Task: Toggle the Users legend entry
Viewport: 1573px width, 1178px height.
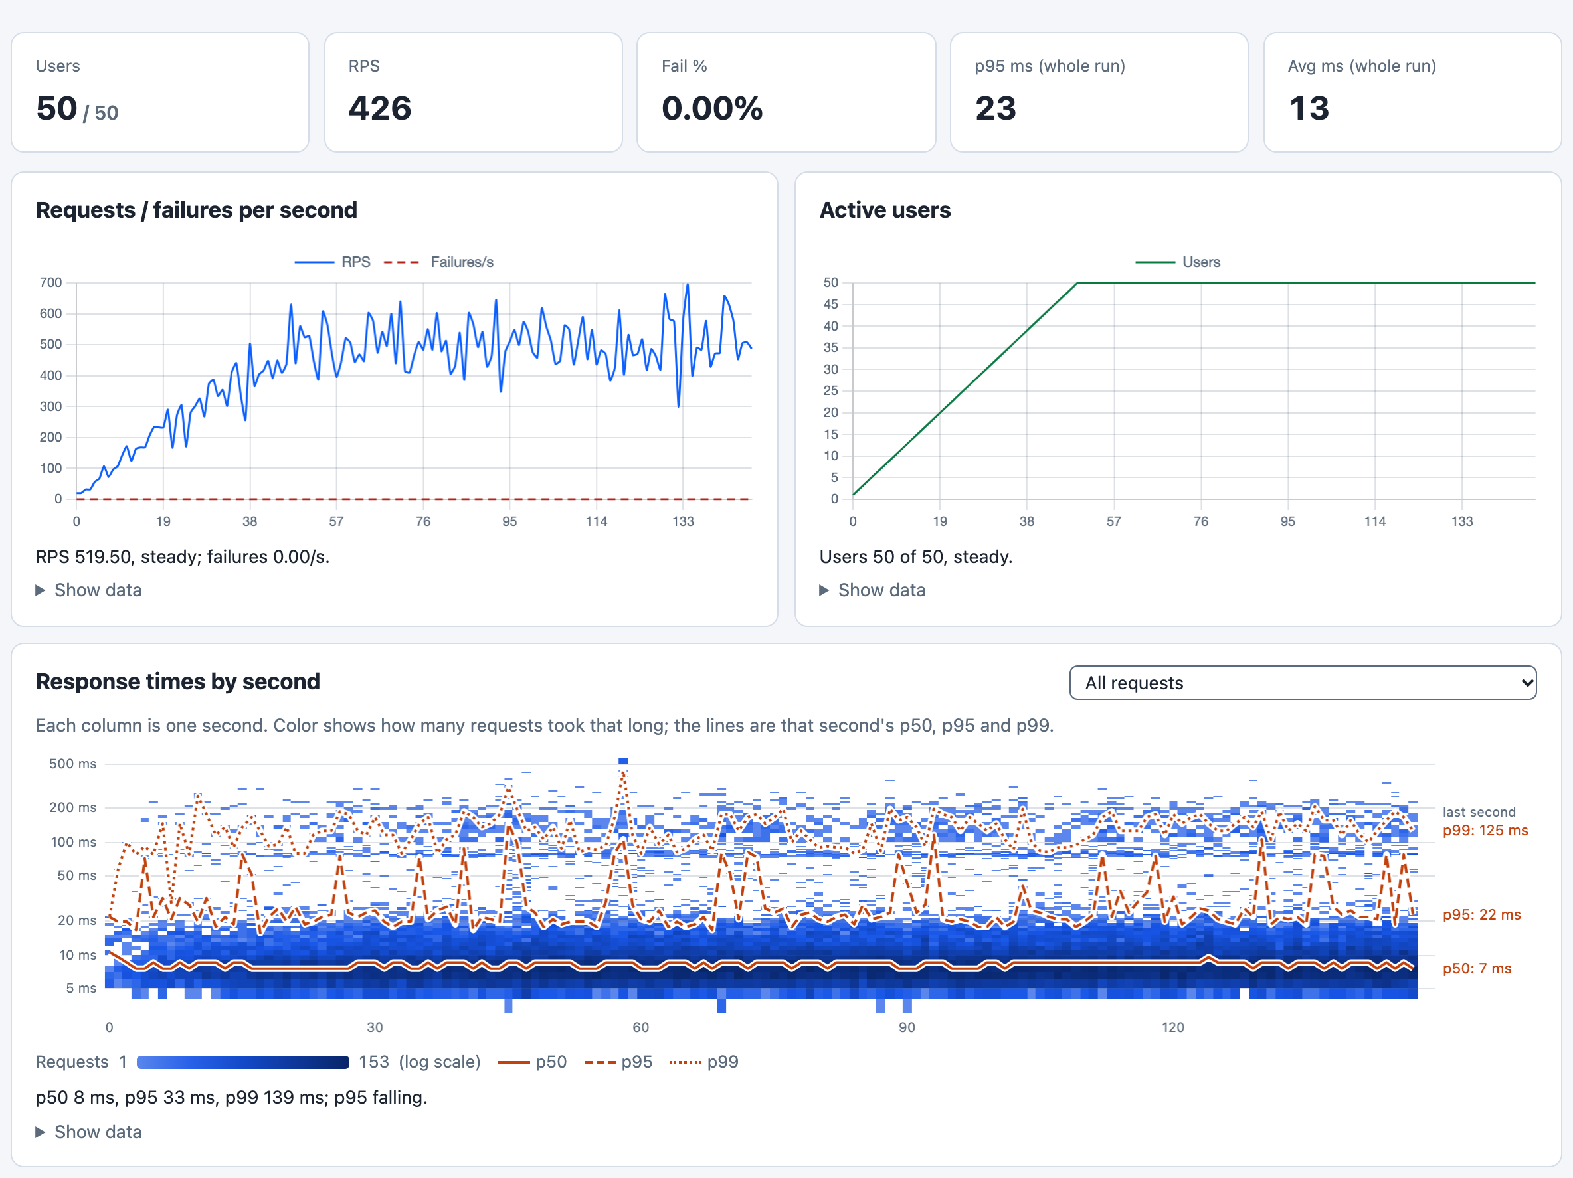Action: 1178,262
